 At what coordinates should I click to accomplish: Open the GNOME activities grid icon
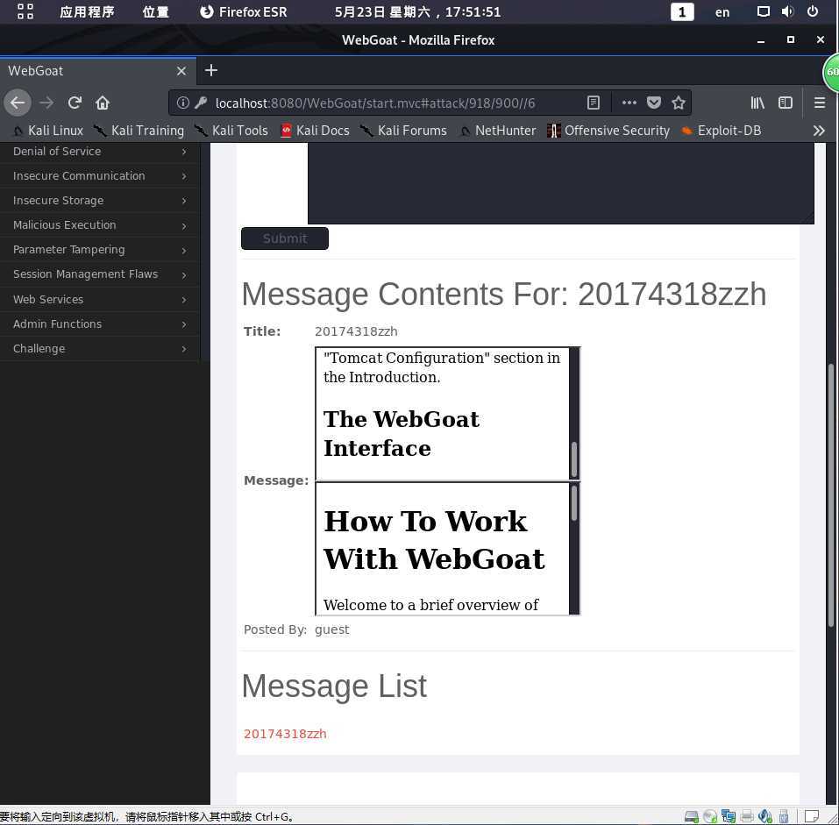(x=25, y=11)
